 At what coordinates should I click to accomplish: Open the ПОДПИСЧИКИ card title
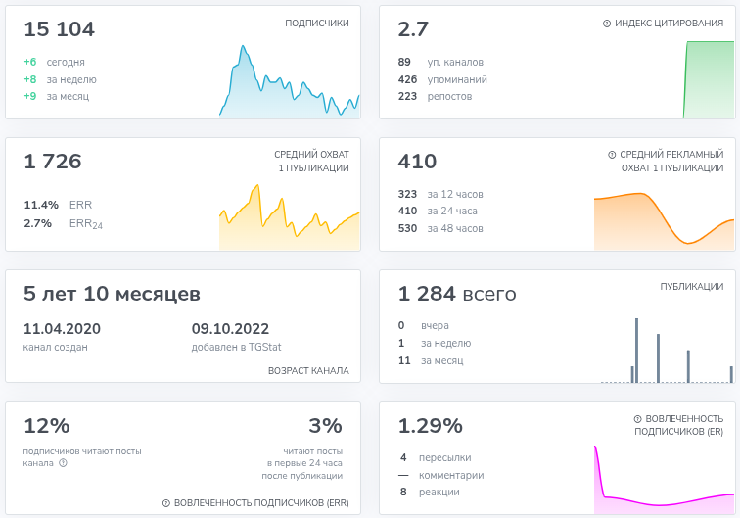click(316, 24)
